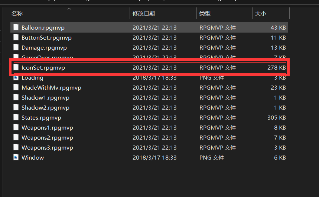Click the 278 KB size of IconSet.rpgmvp
319x197 pixels.
(277, 67)
